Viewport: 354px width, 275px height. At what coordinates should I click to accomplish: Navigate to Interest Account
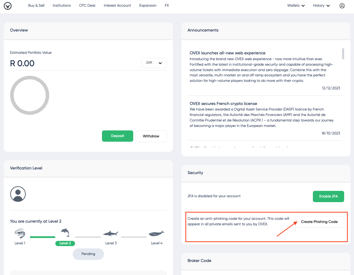[x=117, y=5]
